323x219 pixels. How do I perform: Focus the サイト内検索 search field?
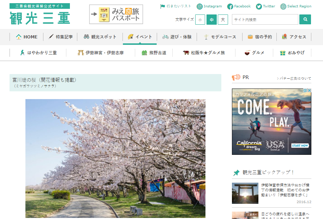point(265,19)
